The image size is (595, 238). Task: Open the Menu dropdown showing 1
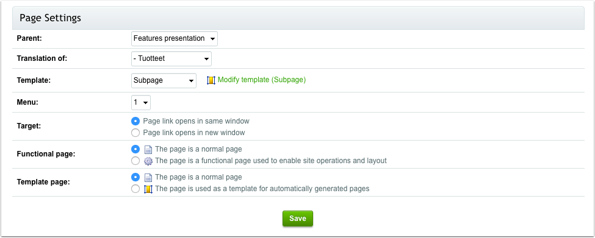(x=141, y=102)
